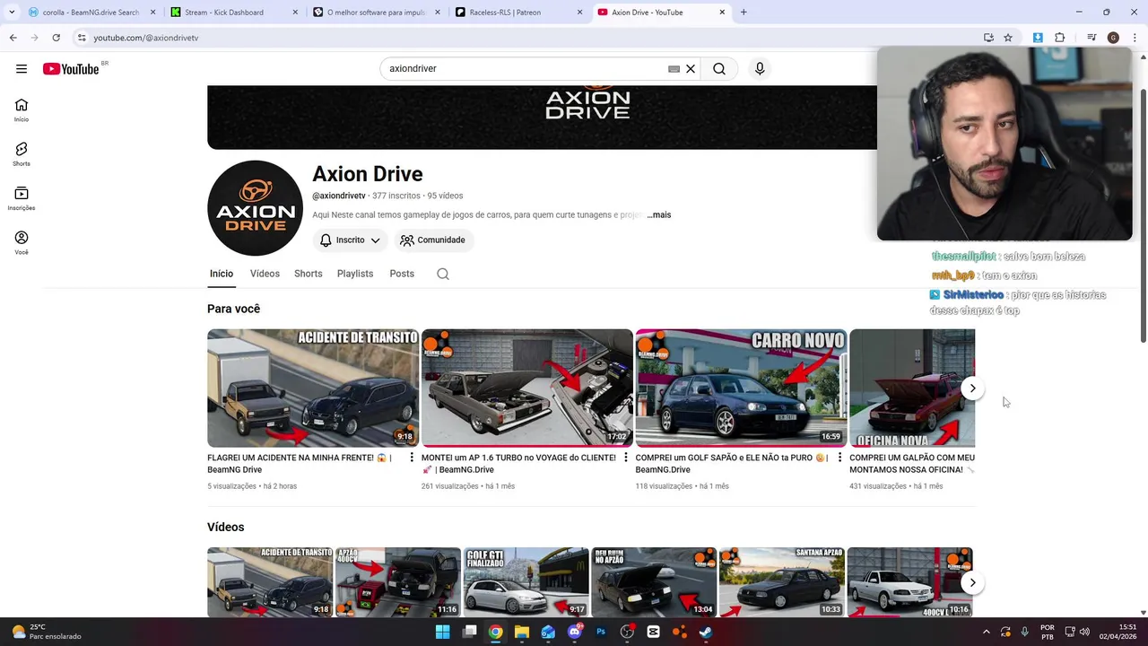The image size is (1148, 646).
Task: Open a new browser tab
Action: tap(744, 13)
